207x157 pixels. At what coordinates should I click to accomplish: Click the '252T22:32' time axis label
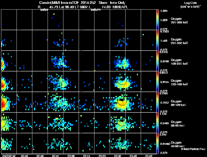click(x=9, y=156)
